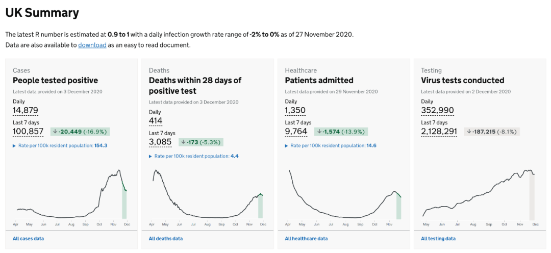This screenshot has height=253, width=551.
Task: Expand healthcare rate per 100k resident population
Action: 331,145
